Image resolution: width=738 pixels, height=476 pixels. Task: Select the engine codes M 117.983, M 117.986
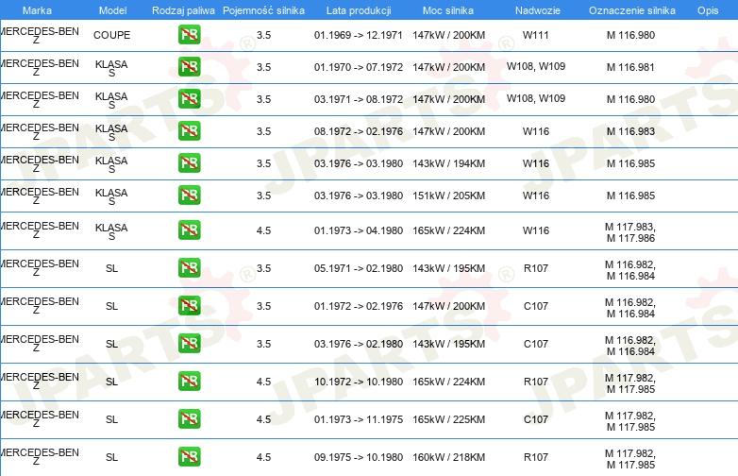630,232
